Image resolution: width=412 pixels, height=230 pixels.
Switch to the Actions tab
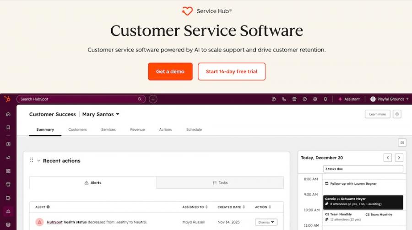tap(165, 129)
